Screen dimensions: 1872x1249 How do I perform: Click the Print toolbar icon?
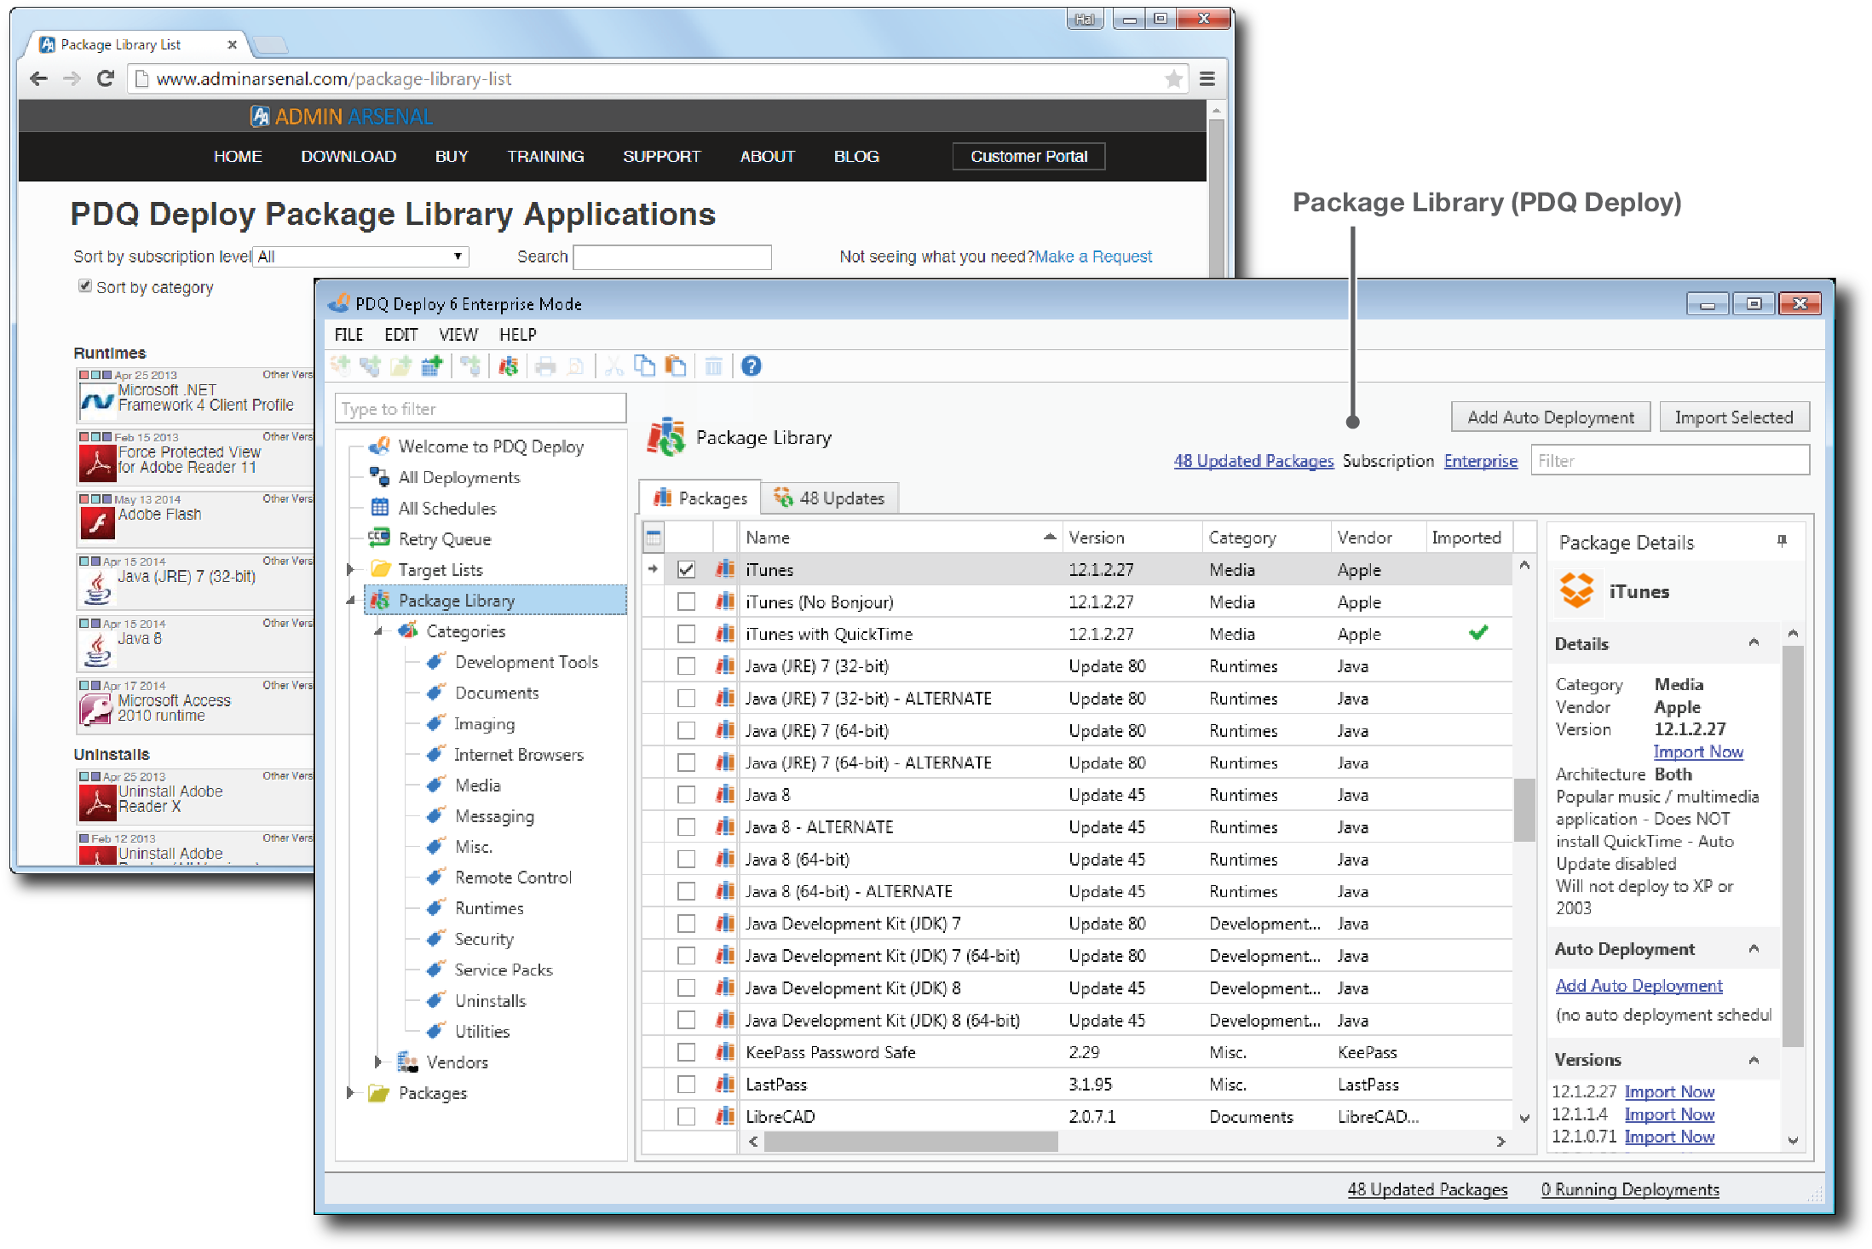tap(545, 366)
